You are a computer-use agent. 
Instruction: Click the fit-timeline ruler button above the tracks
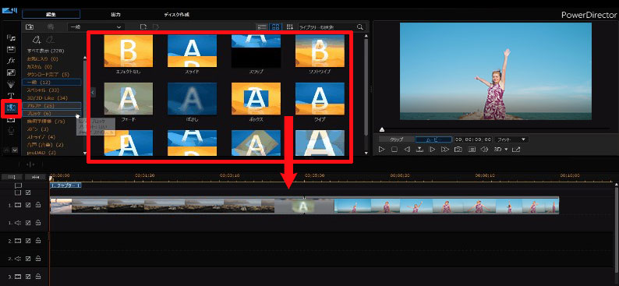click(36, 178)
